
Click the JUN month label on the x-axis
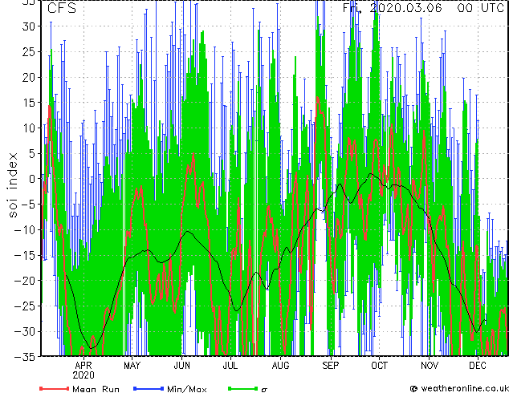[x=181, y=366]
